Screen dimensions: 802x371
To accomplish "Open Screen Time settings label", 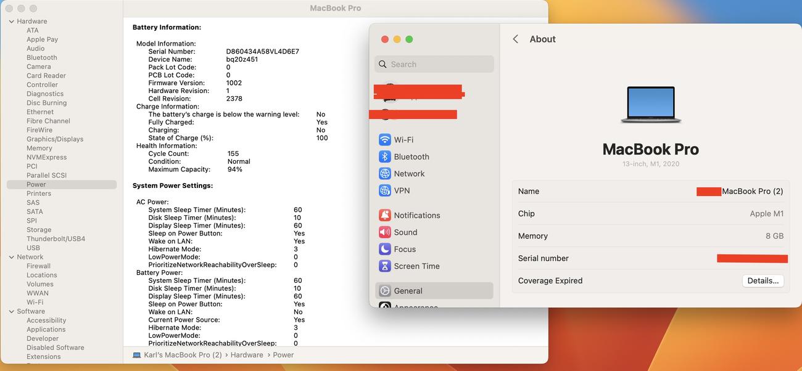I will (x=417, y=266).
